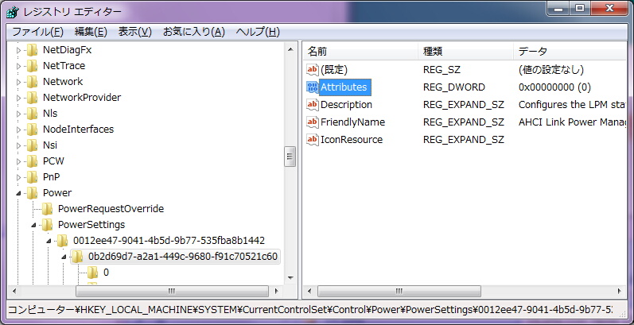Select the NodeInterfaces key in tree
This screenshot has width=634, height=325.
coord(77,130)
